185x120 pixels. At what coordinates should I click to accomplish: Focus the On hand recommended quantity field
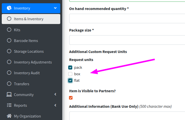(127, 18)
